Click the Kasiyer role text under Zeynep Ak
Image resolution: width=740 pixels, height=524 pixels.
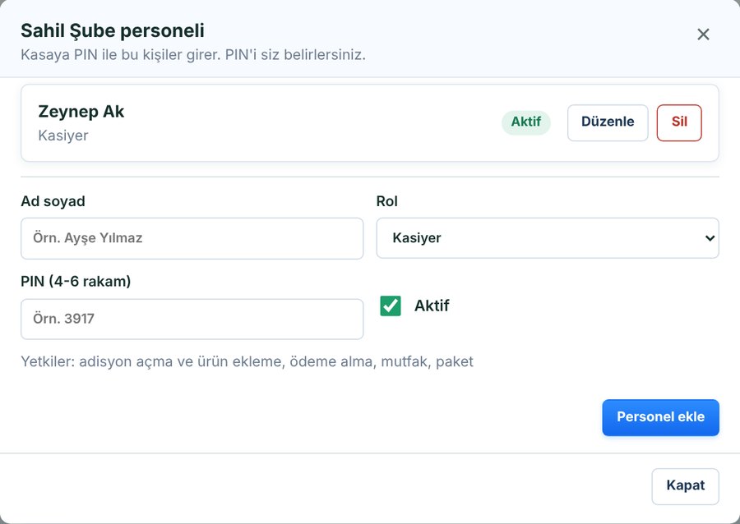pyautogui.click(x=63, y=136)
